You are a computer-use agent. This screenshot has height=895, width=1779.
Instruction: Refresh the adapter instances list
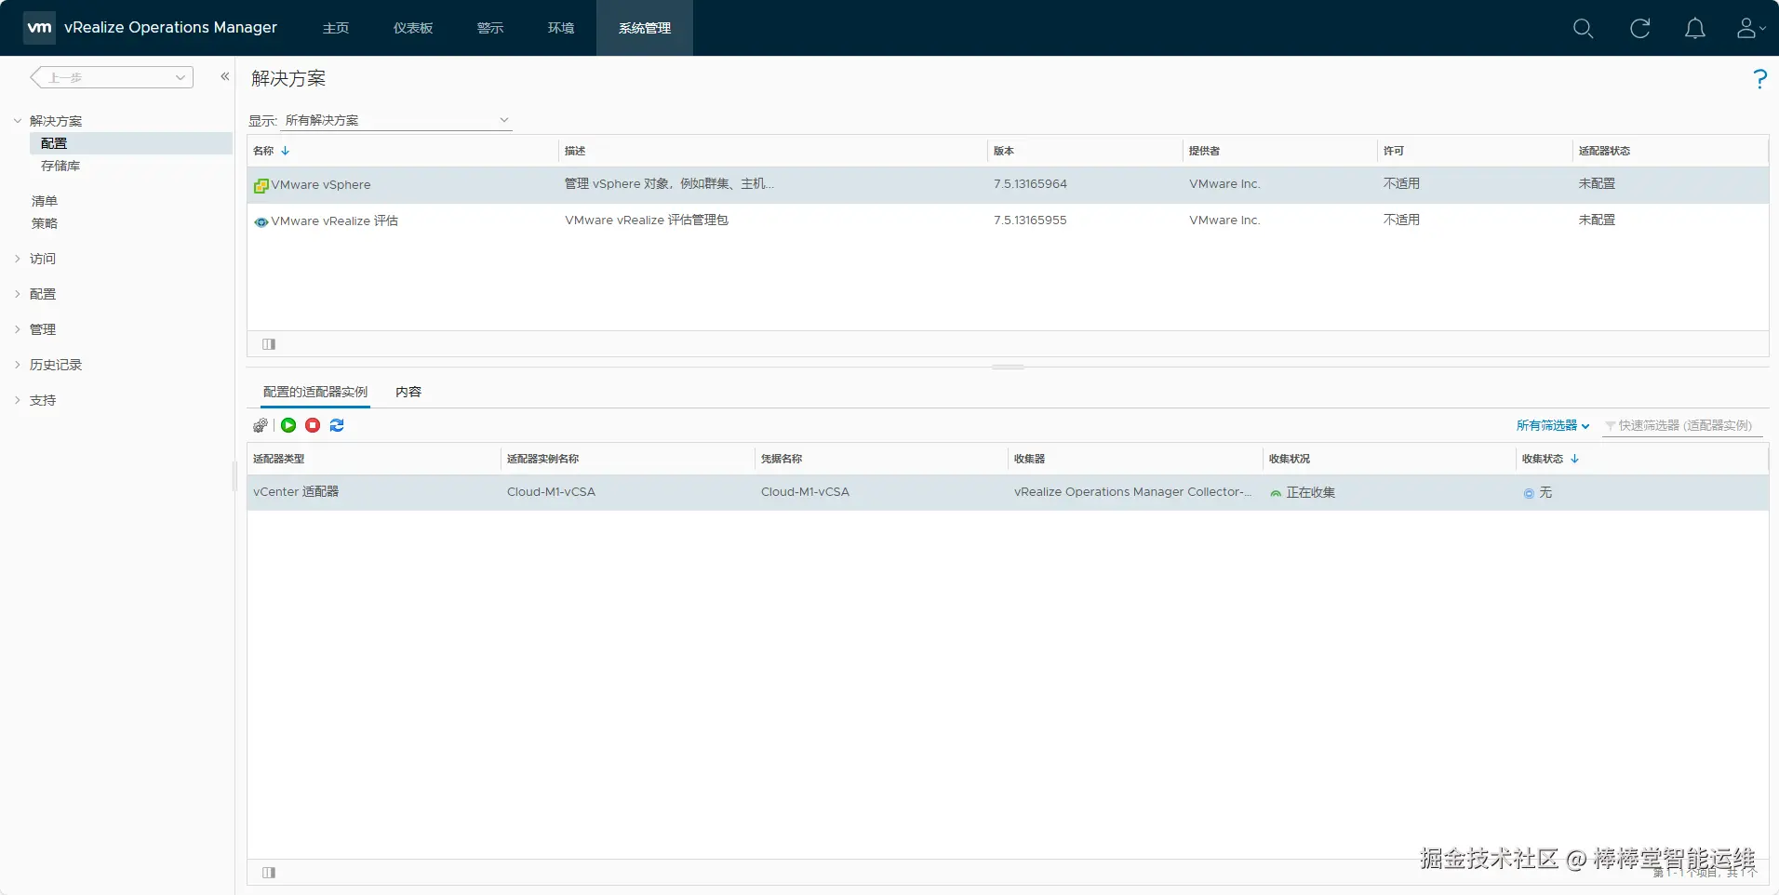tap(337, 425)
